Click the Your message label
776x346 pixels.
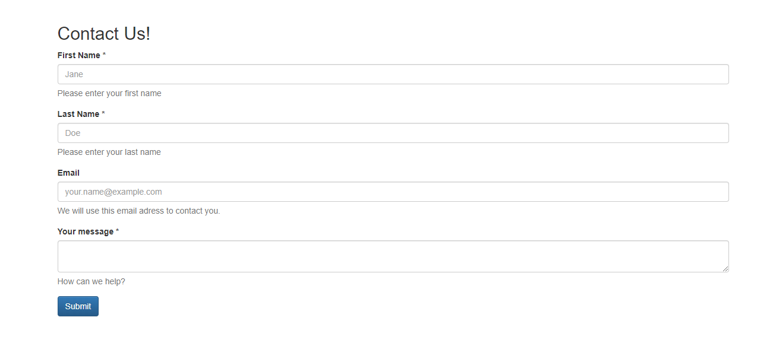tap(86, 231)
